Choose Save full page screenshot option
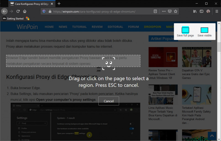This screenshot has height=141, width=221. coord(185,31)
